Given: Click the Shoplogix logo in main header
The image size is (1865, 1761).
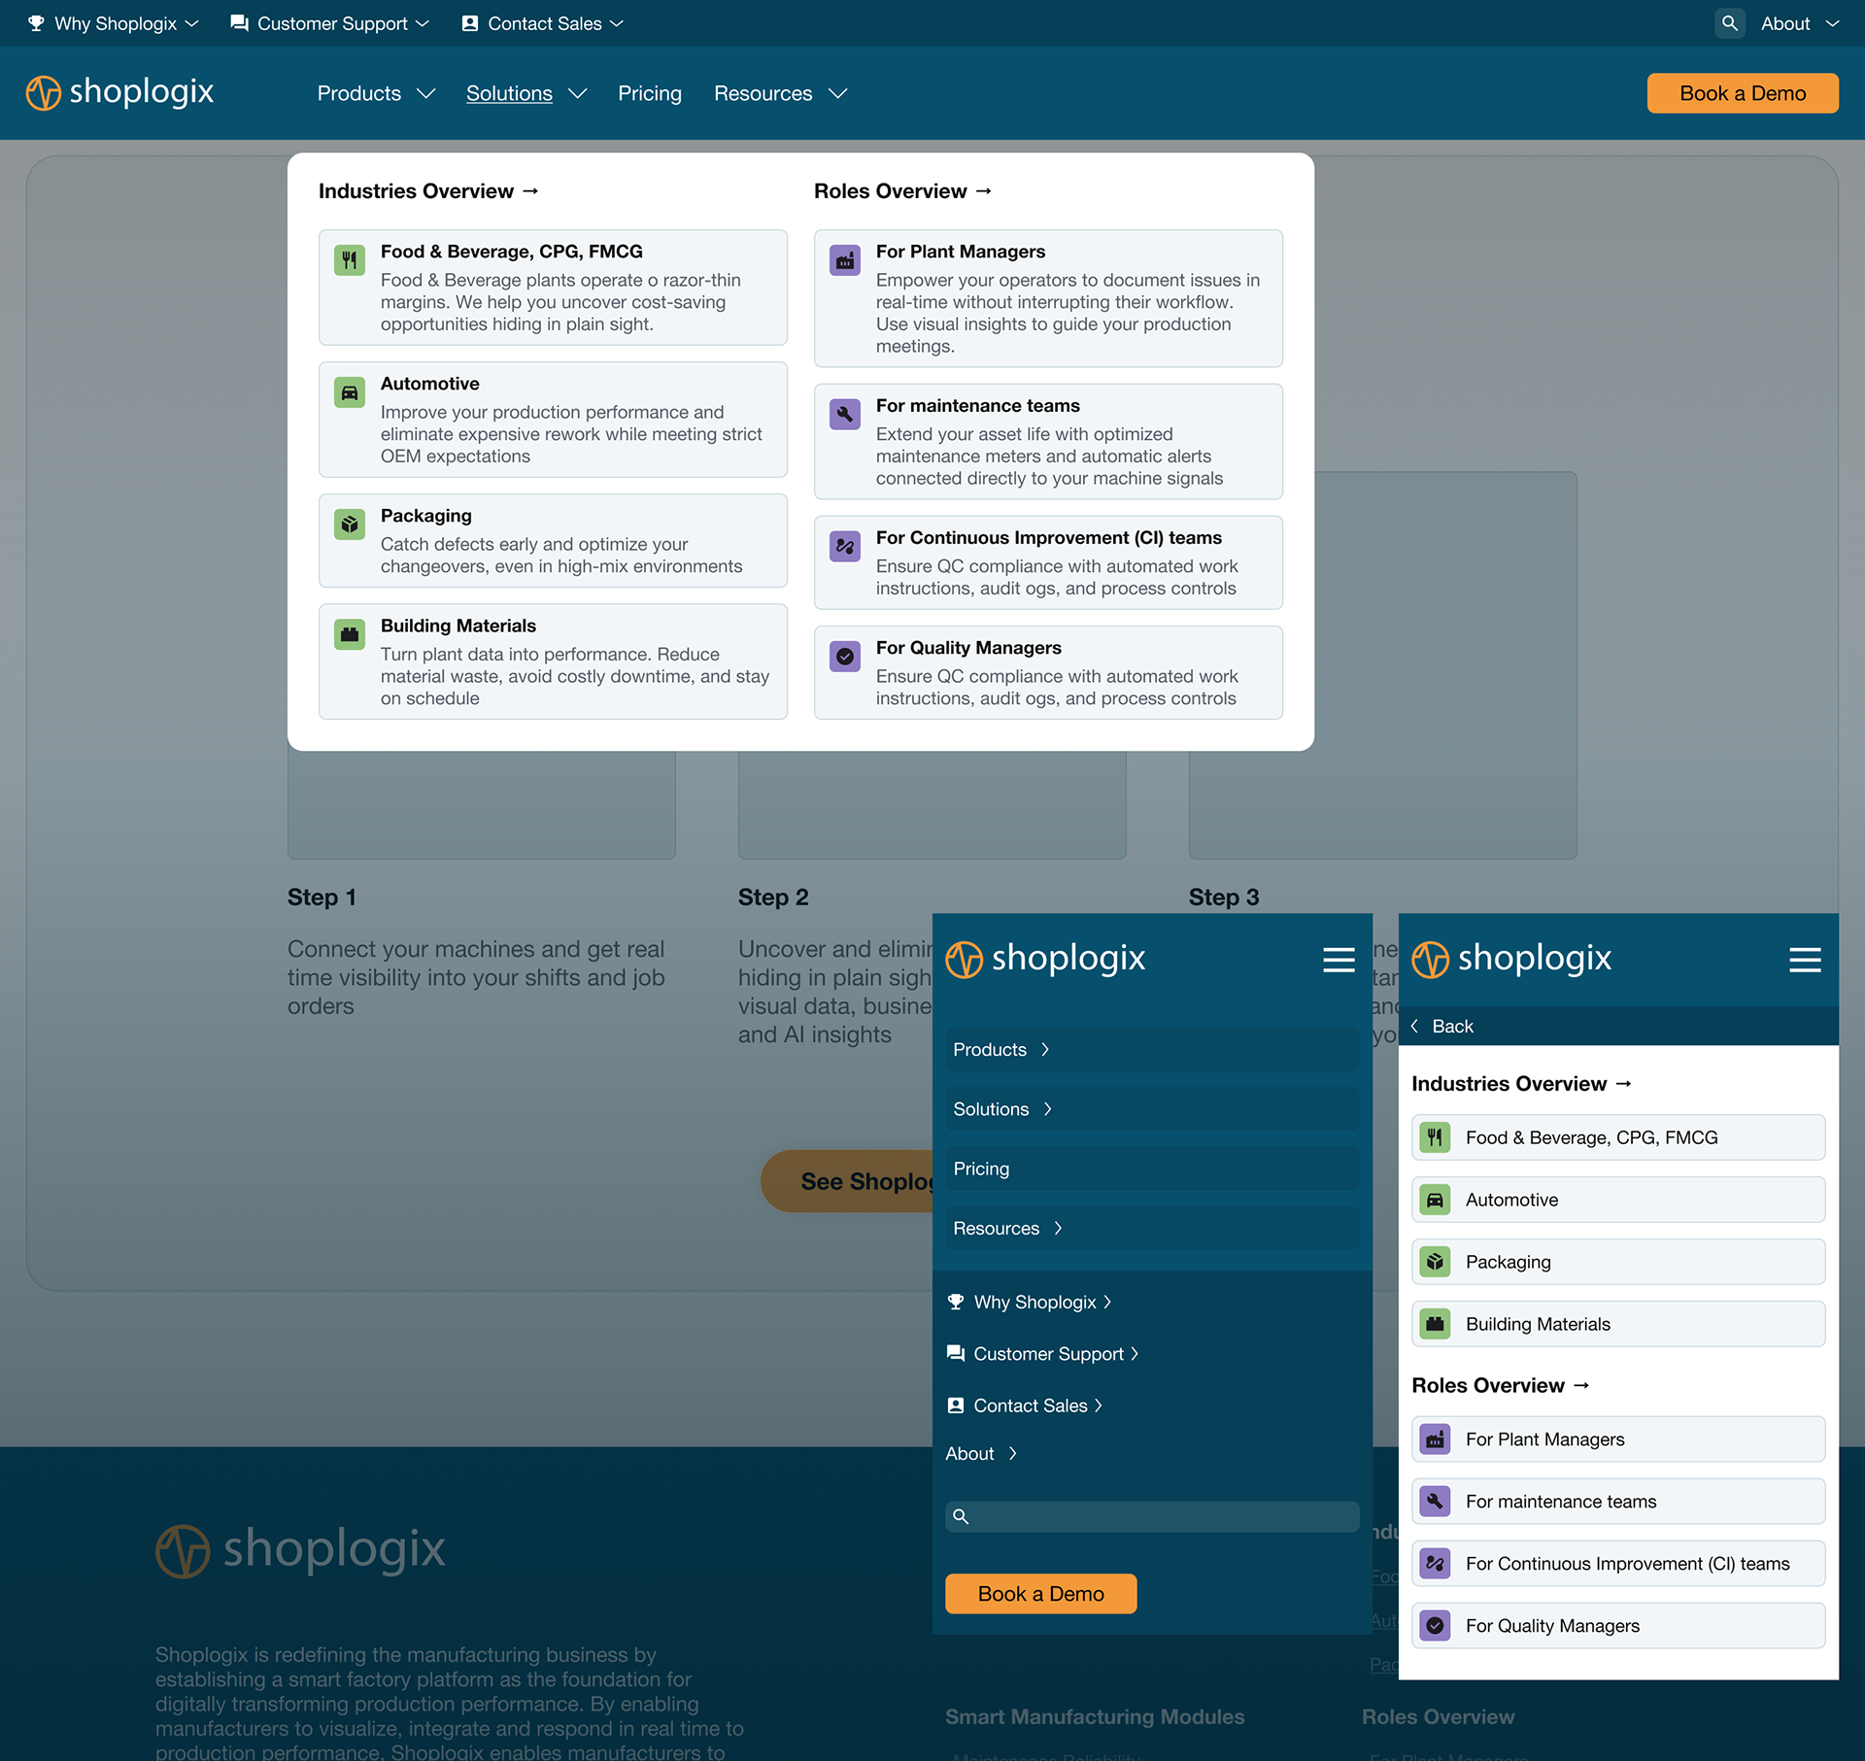Looking at the screenshot, I should [120, 92].
